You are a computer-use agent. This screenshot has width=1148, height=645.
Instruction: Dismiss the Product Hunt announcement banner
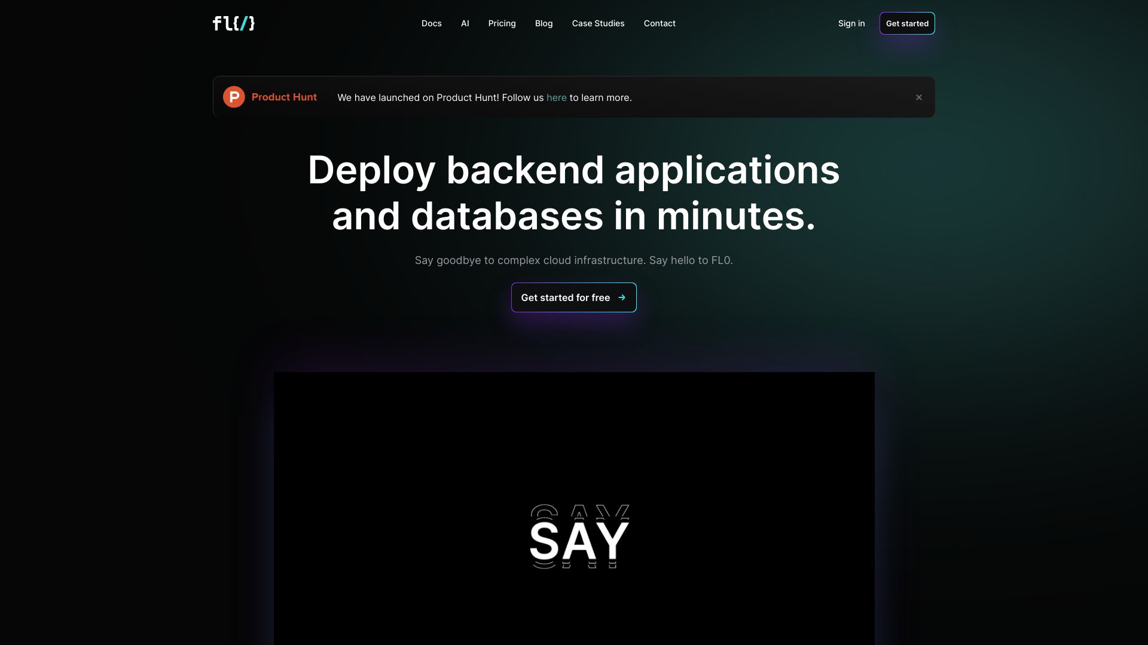[x=919, y=97]
